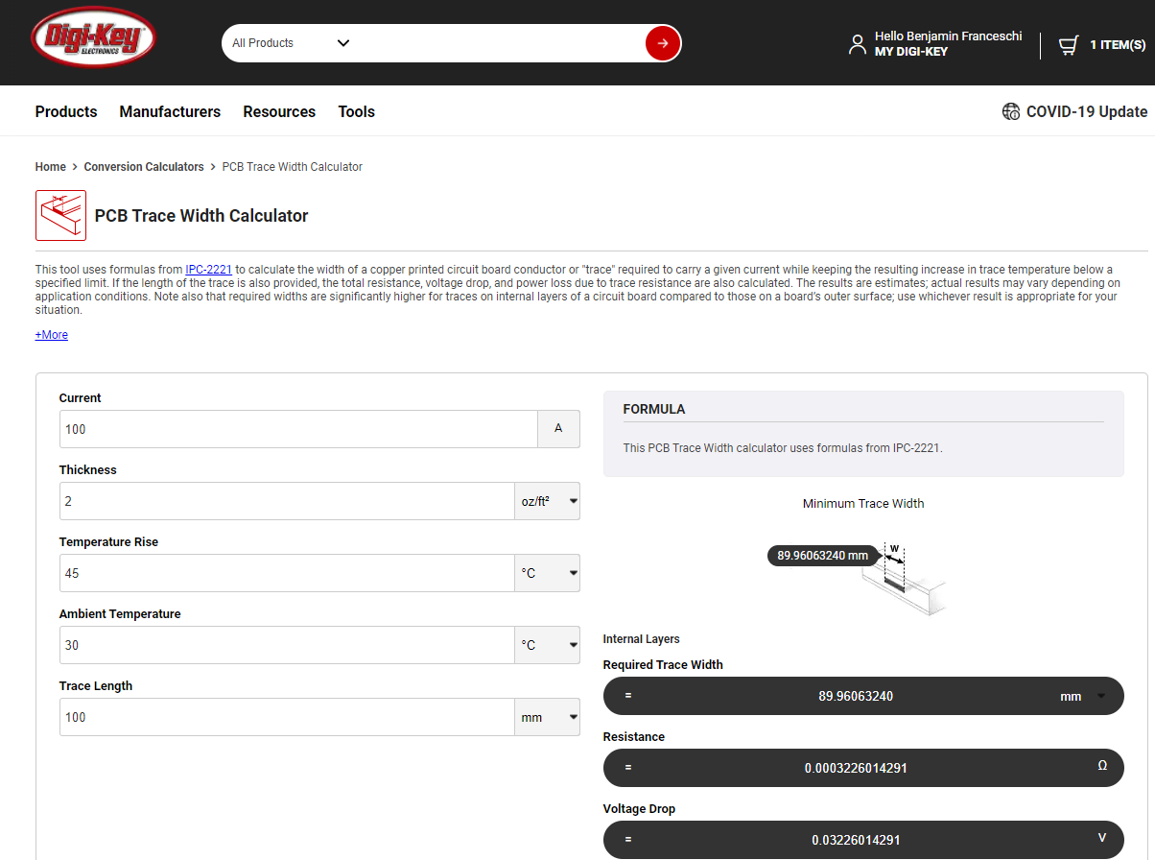The width and height of the screenshot is (1155, 860).
Task: Follow the IPC-2221 link
Action: pos(208,270)
